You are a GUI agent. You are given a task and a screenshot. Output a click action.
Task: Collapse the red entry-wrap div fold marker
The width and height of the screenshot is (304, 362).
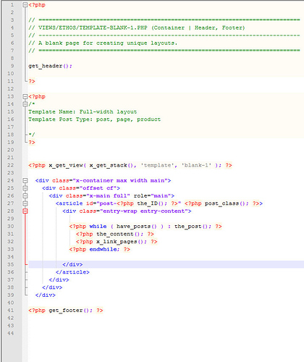[x=25, y=211]
